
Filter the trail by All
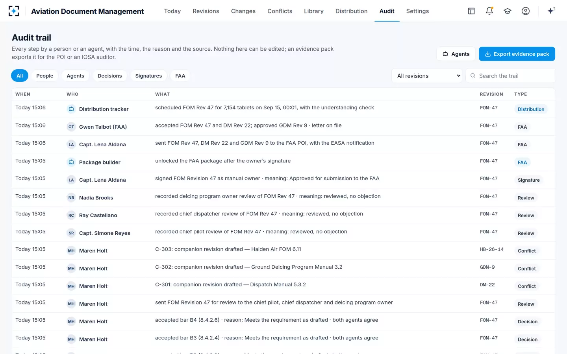point(20,76)
